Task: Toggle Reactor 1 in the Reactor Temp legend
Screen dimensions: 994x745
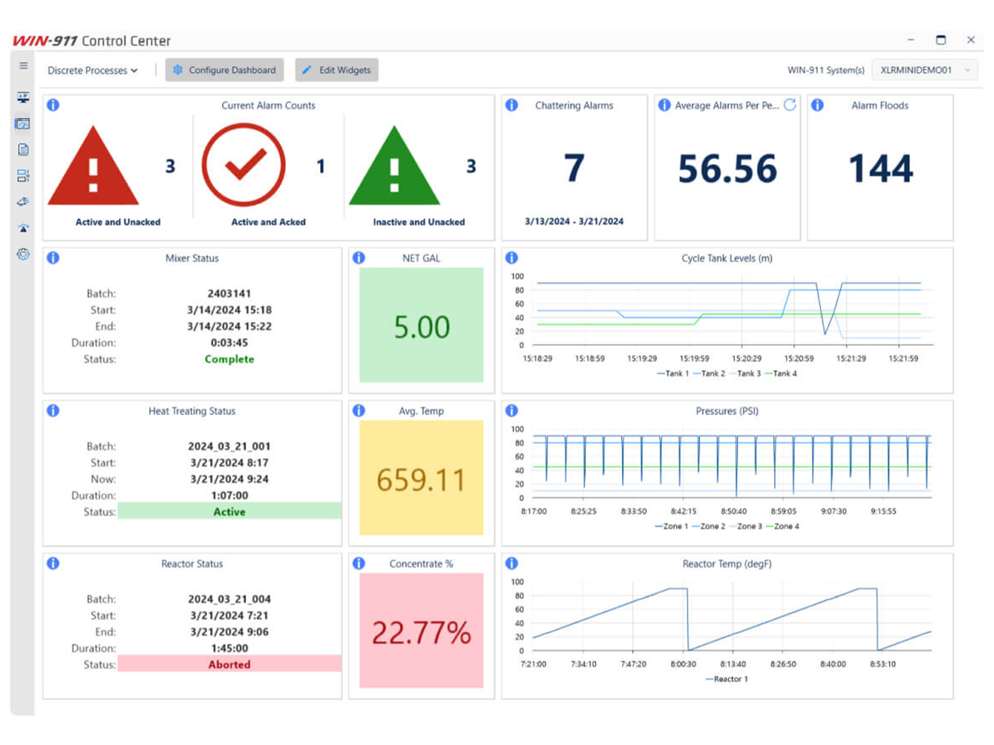Action: (x=726, y=678)
